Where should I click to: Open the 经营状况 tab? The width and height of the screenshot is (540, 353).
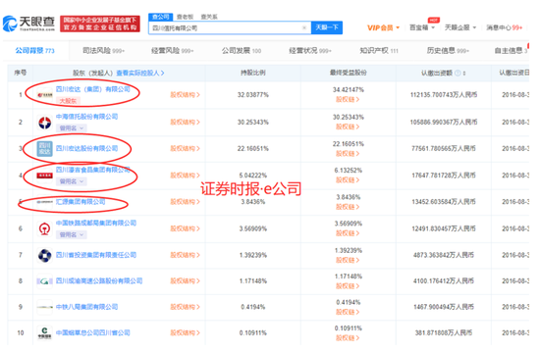(310, 51)
